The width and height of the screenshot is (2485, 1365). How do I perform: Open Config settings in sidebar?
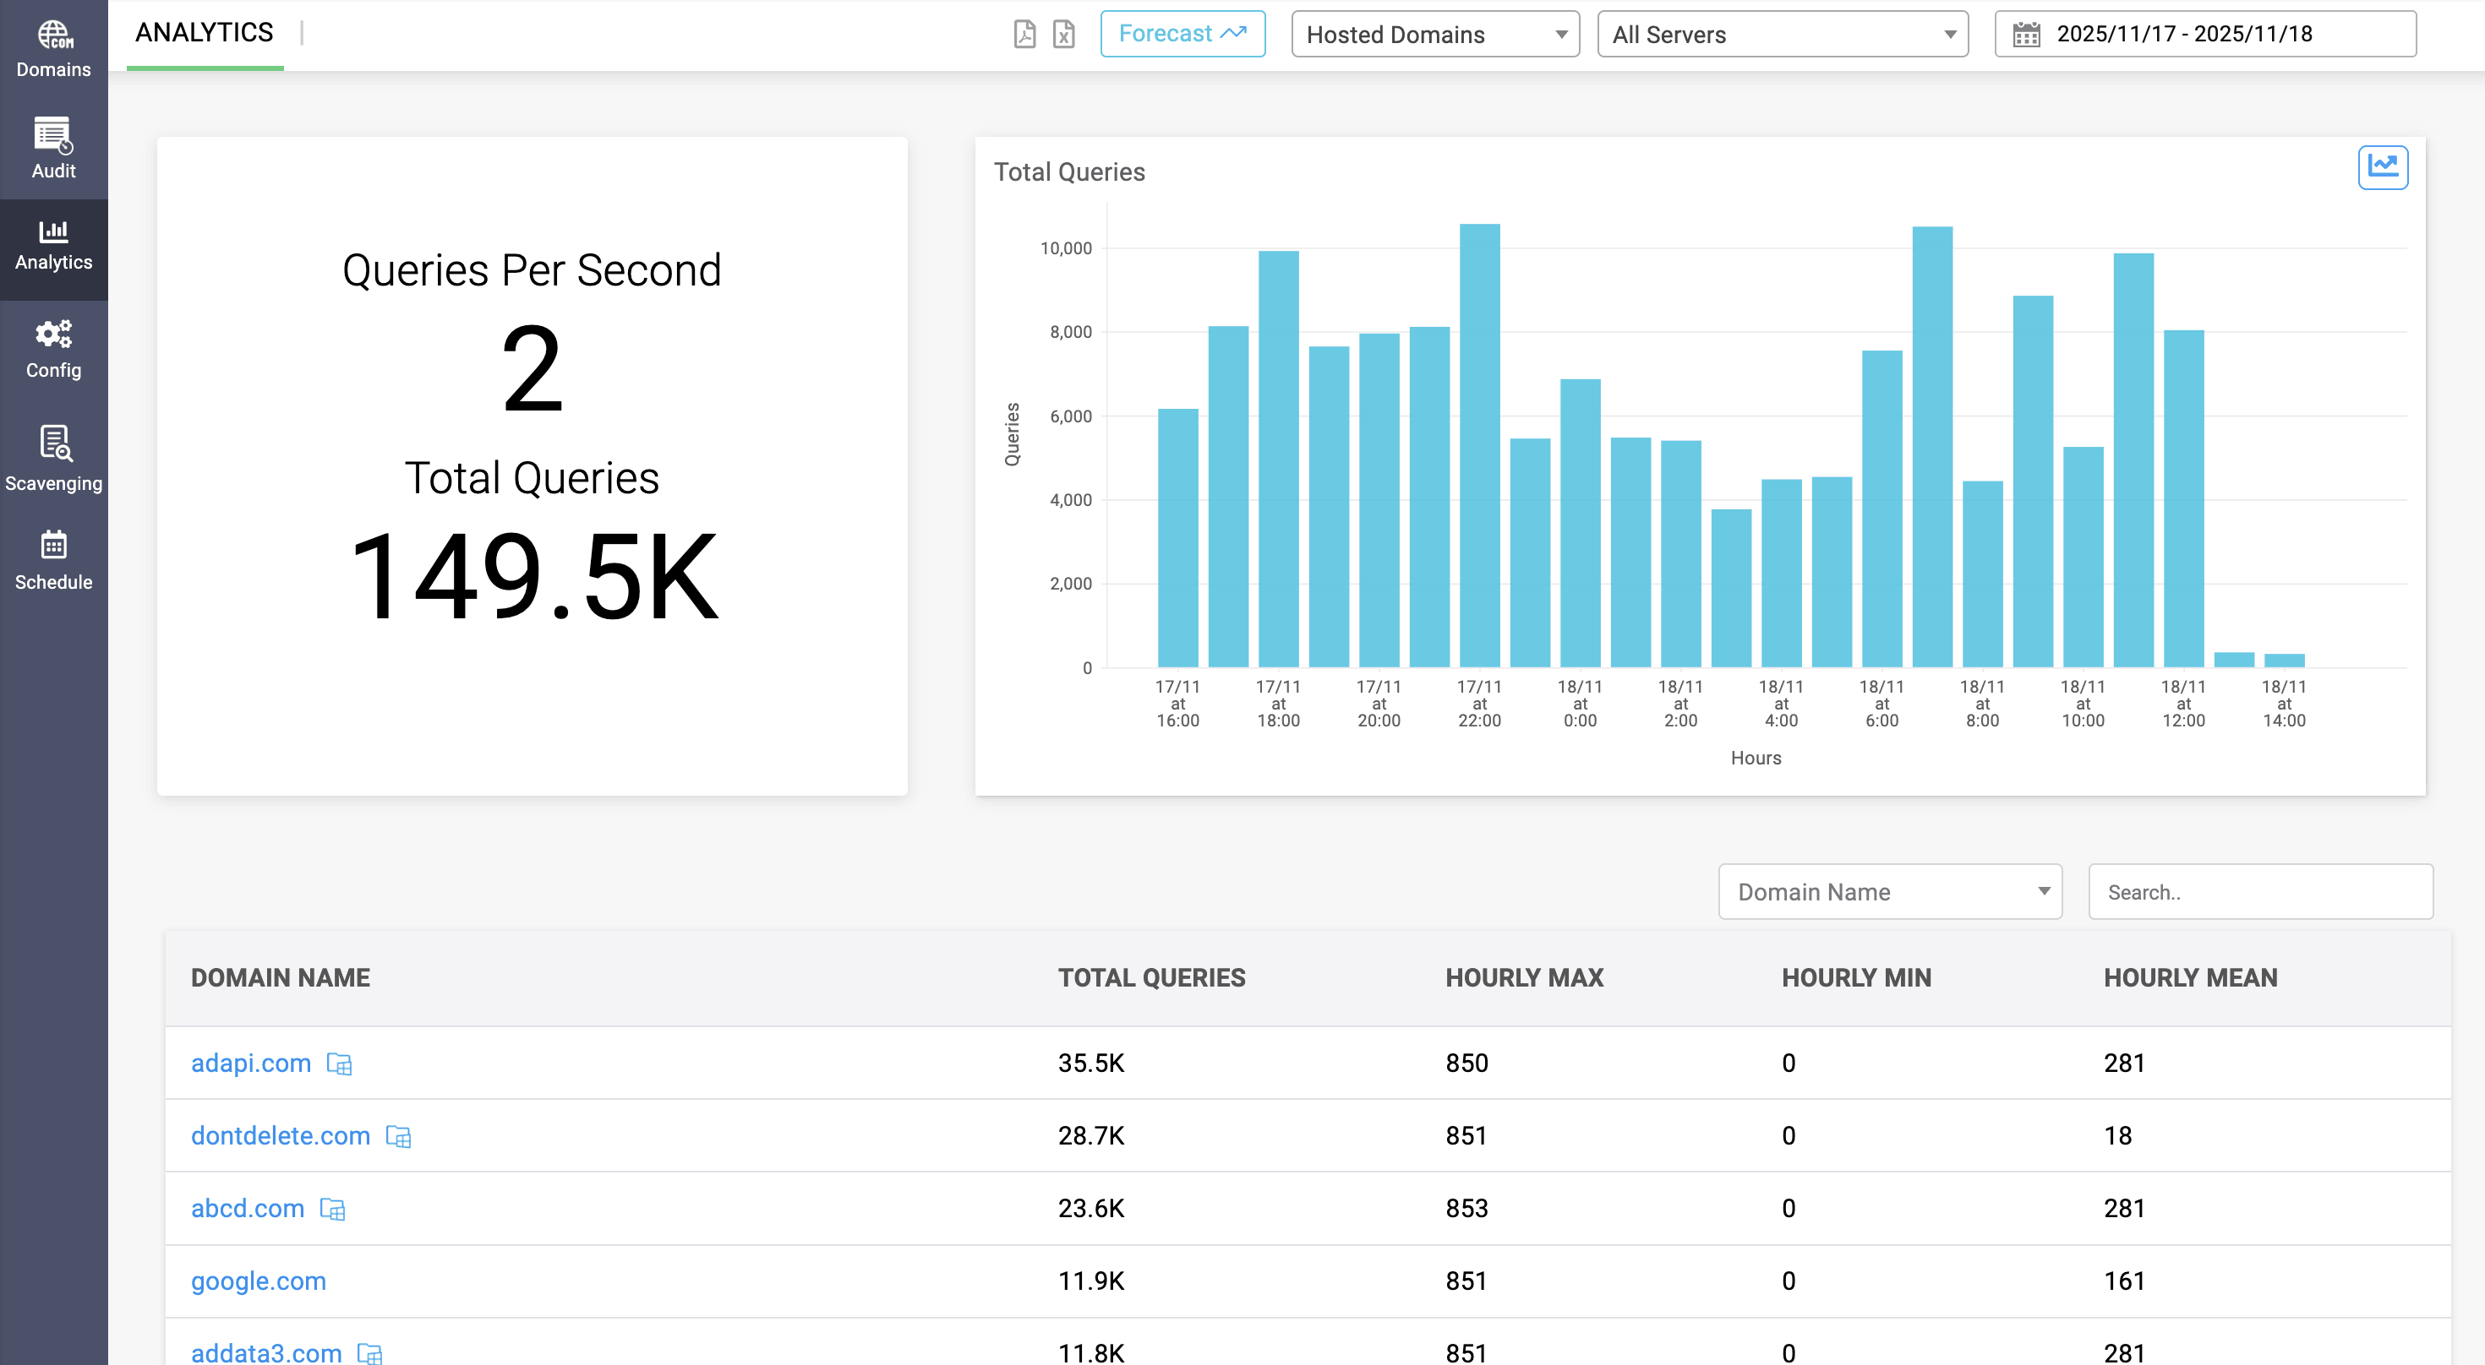[x=53, y=349]
